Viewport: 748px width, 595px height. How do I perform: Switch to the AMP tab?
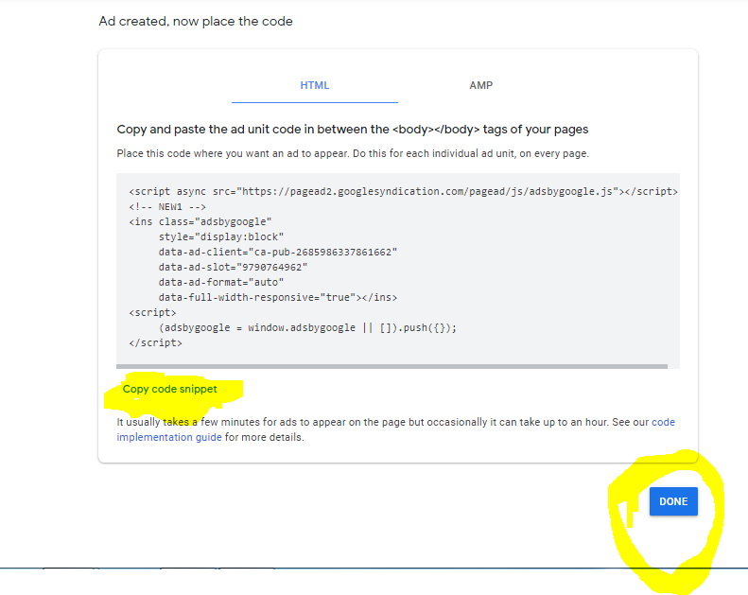480,85
